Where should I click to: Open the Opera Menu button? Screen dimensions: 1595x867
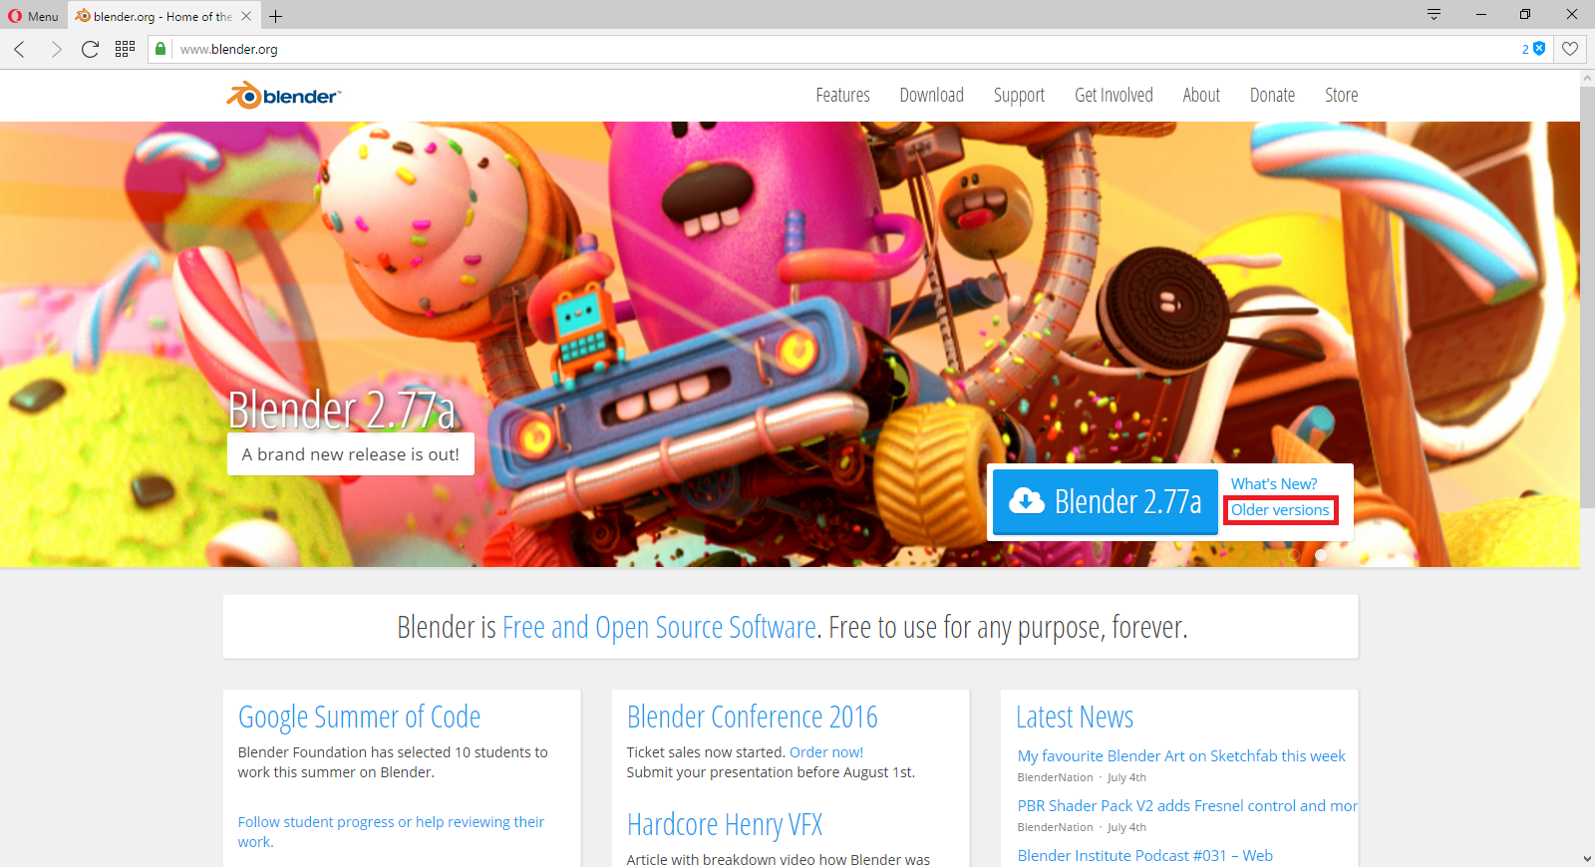[34, 16]
